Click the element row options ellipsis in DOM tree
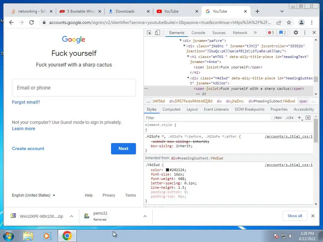This screenshot has height=242, width=323. [146, 89]
